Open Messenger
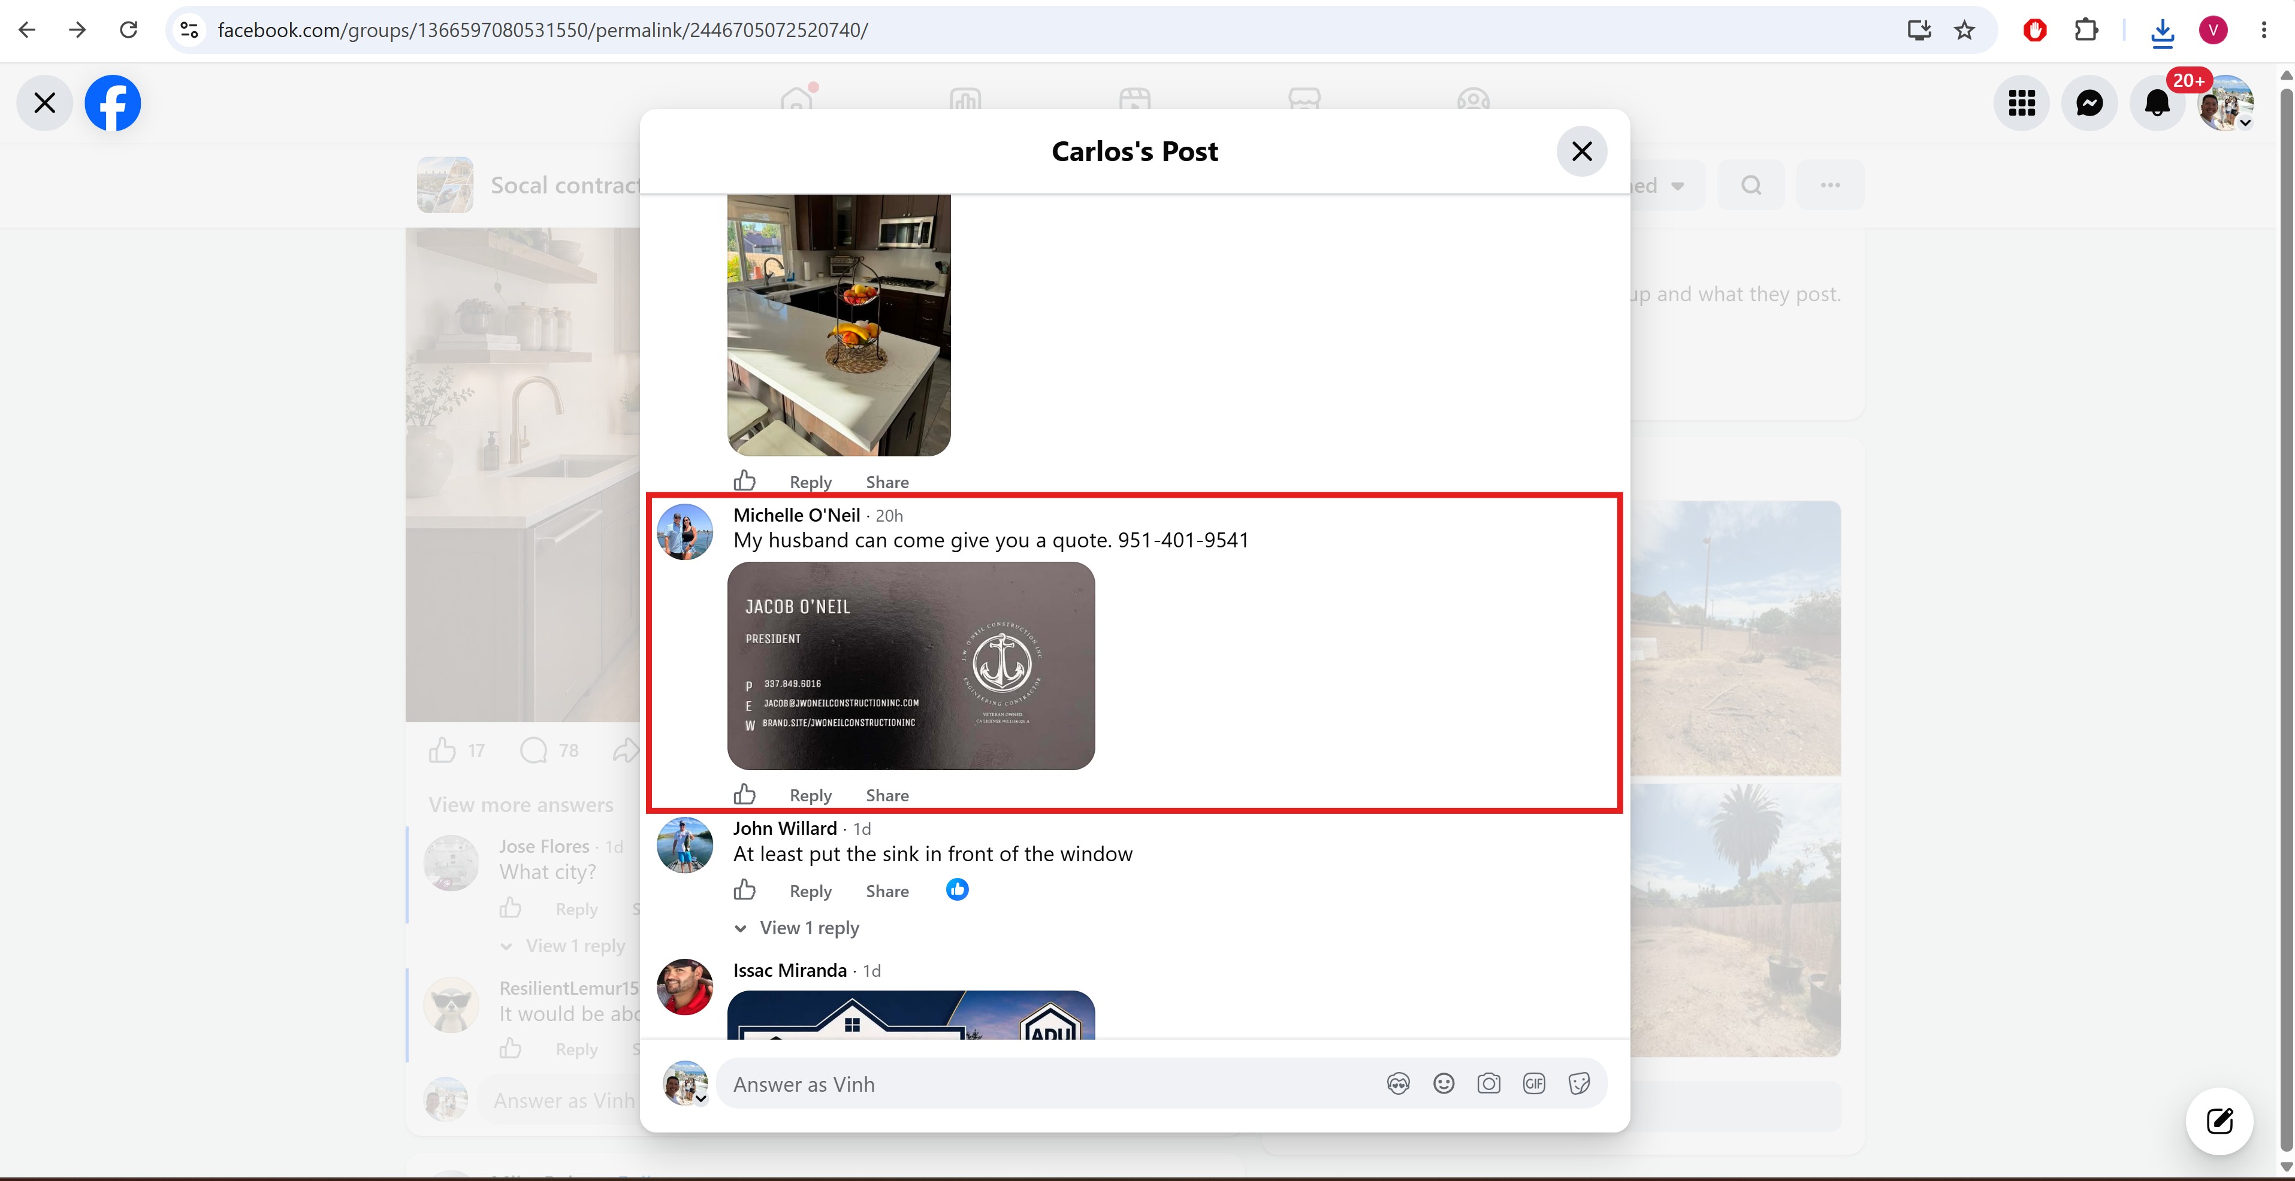Screen dimensions: 2295x1181 2089,104
